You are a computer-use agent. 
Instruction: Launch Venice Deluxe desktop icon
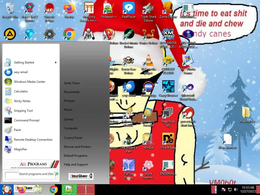[x=148, y=36]
